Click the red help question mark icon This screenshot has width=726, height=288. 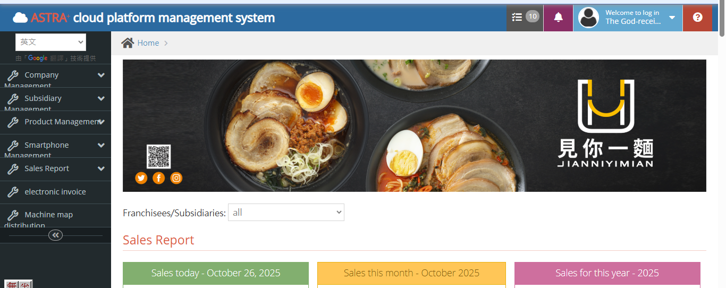pyautogui.click(x=697, y=17)
